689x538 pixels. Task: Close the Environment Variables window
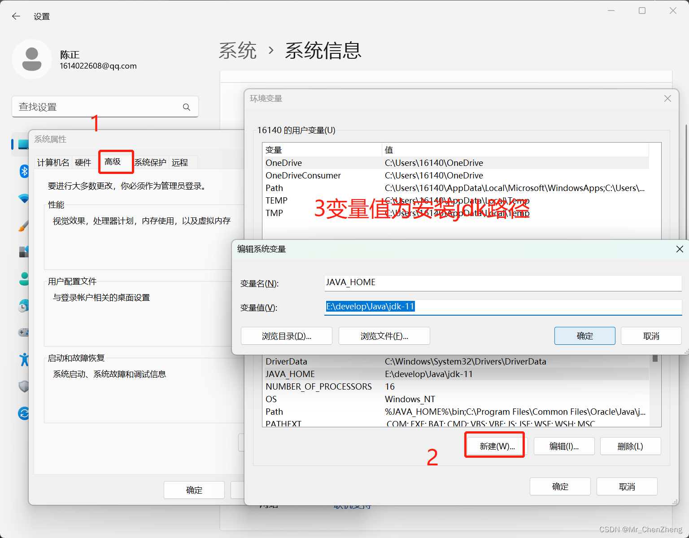click(667, 98)
